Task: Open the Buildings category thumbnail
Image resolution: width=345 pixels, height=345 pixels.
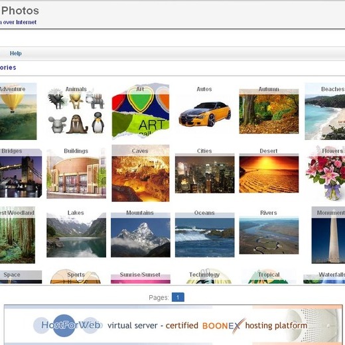Action: pyautogui.click(x=76, y=173)
